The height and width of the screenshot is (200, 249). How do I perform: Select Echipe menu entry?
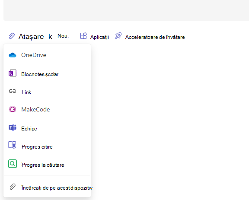(x=47, y=128)
